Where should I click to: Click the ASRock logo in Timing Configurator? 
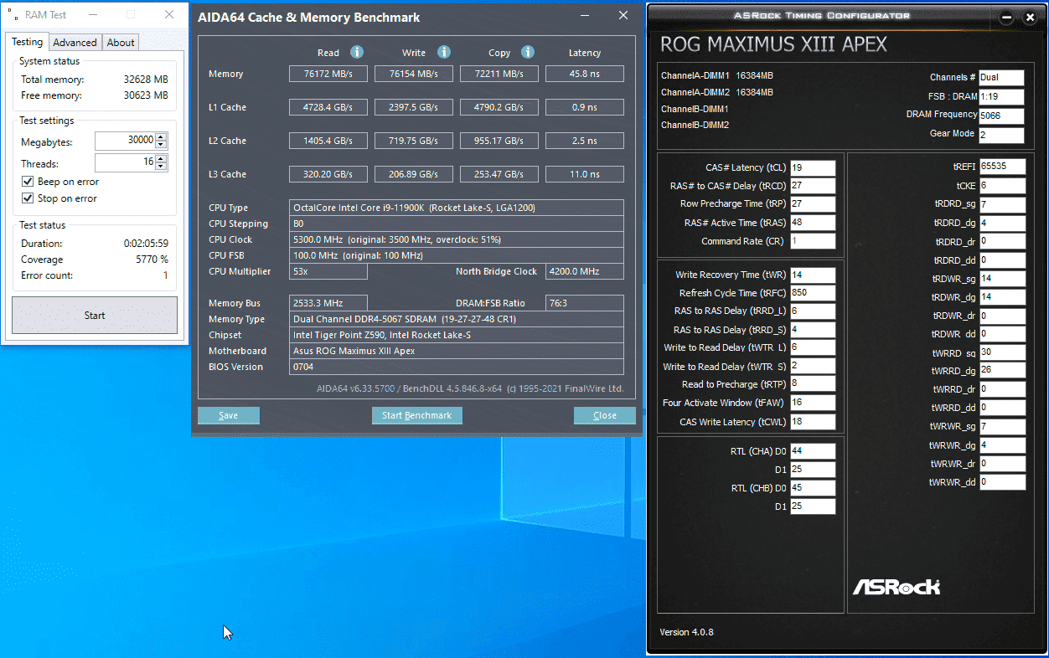[x=897, y=587]
